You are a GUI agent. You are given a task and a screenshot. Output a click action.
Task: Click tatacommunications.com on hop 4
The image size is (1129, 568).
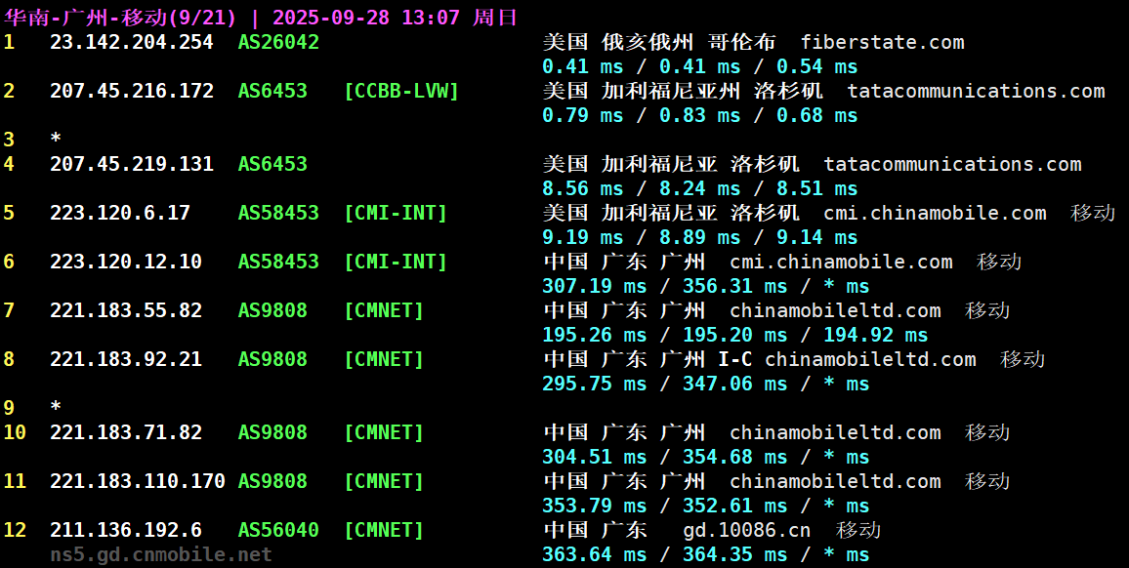pyautogui.click(x=952, y=163)
